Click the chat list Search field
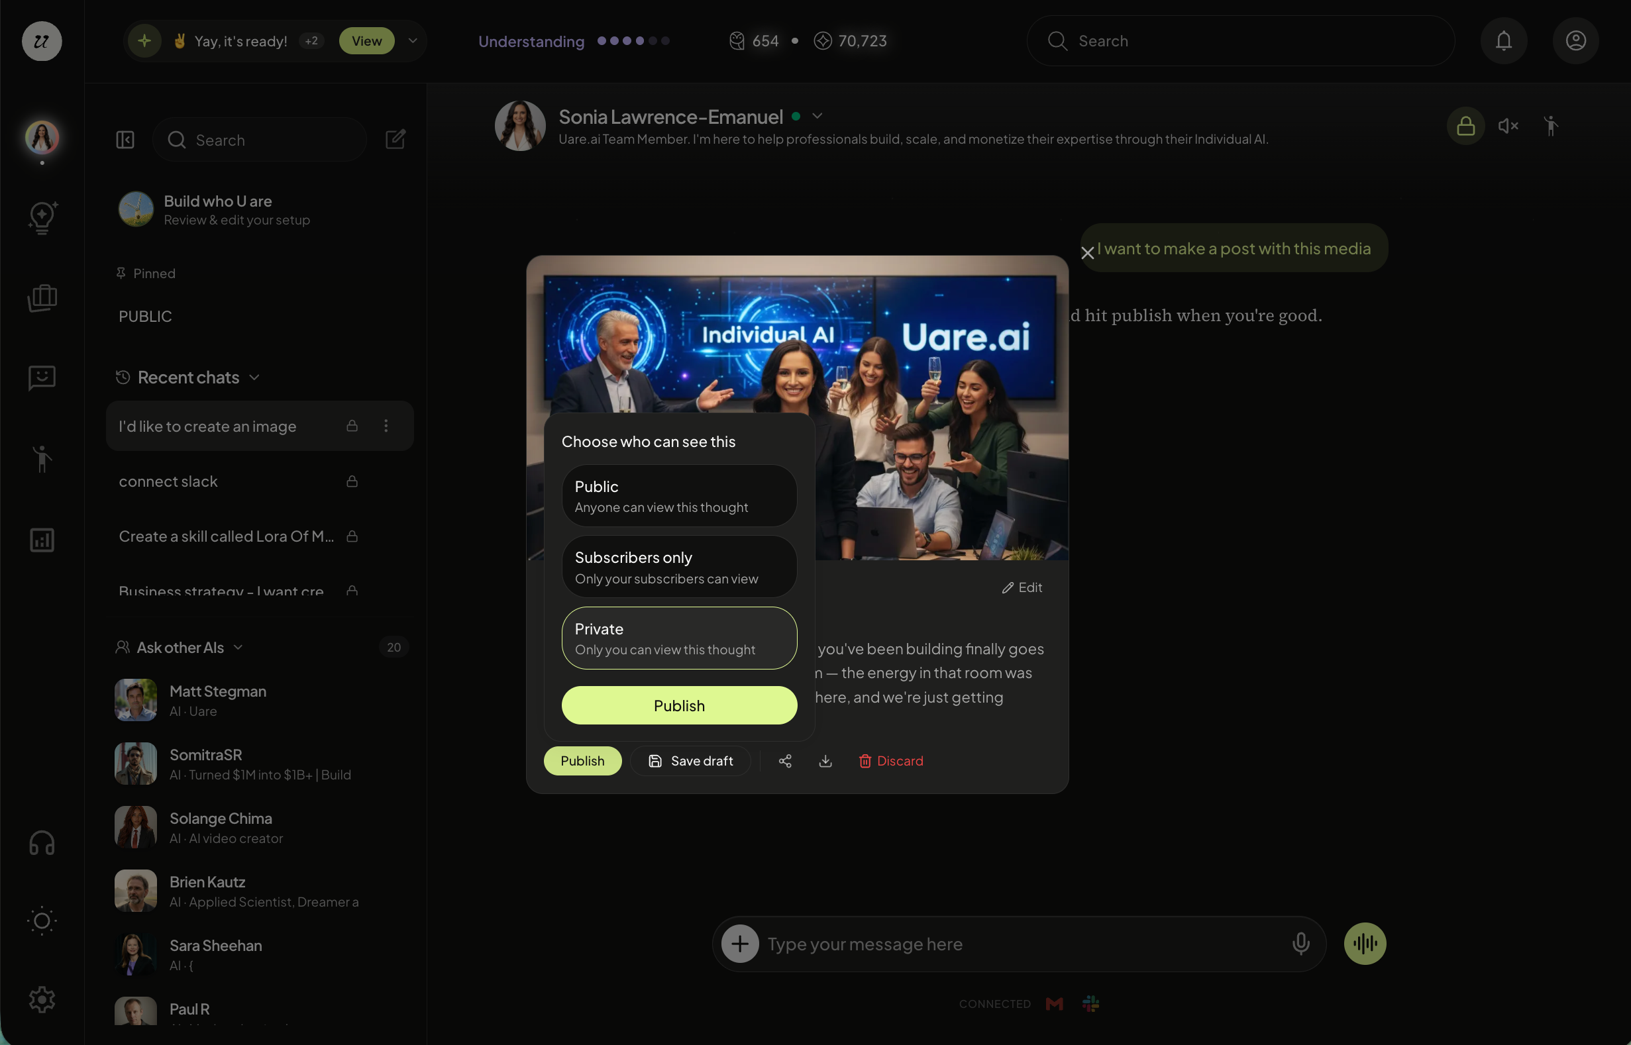The width and height of the screenshot is (1631, 1045). (260, 140)
